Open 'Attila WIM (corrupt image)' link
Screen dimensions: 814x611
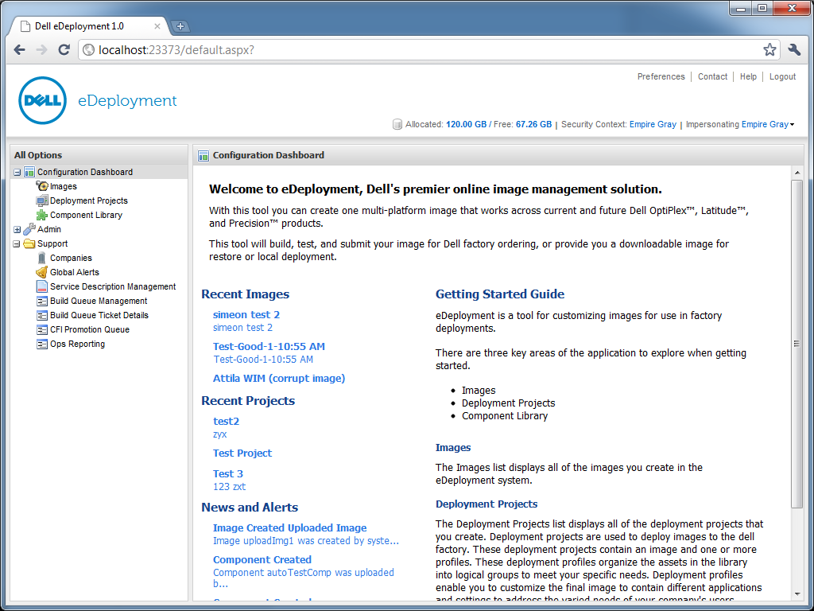click(x=279, y=378)
